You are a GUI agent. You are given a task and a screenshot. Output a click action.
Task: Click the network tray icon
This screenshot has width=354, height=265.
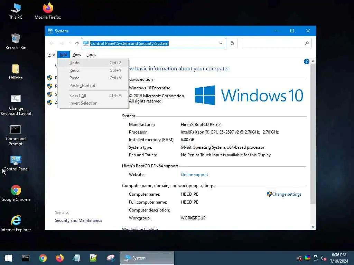pyautogui.click(x=299, y=258)
